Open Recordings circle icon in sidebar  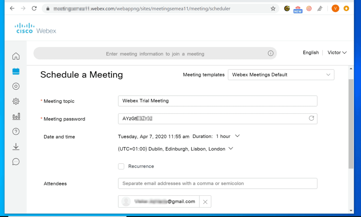pyautogui.click(x=16, y=86)
